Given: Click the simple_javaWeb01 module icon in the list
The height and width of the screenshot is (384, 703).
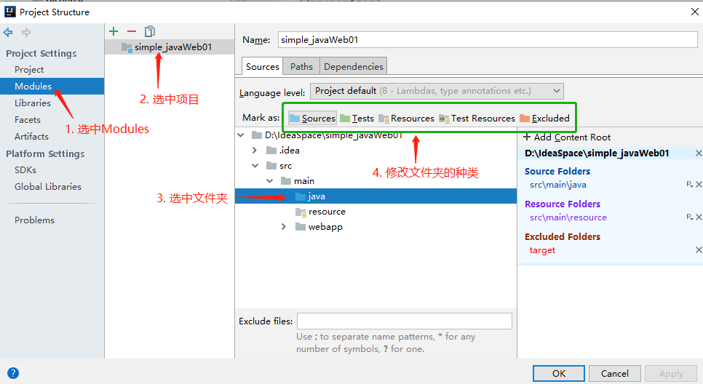Looking at the screenshot, I should point(127,47).
